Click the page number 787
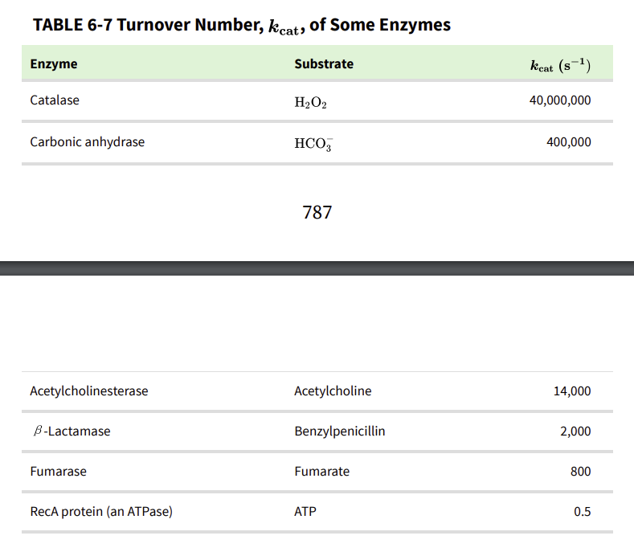The height and width of the screenshot is (548, 634). (317, 213)
